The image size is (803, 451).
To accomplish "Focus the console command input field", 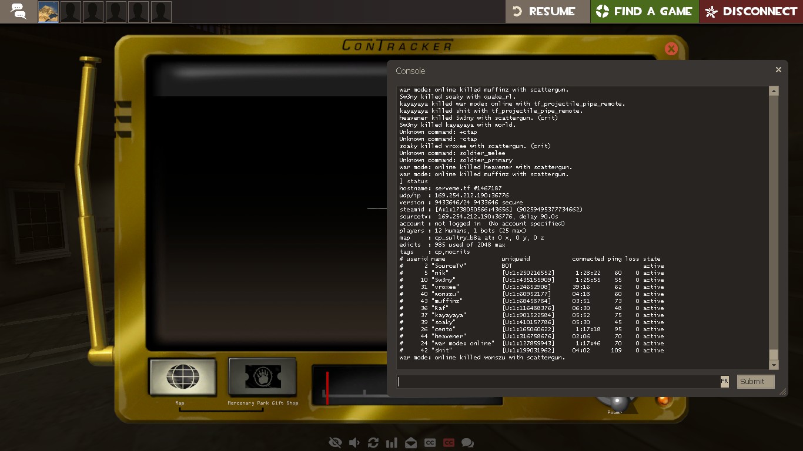I will pyautogui.click(x=558, y=382).
